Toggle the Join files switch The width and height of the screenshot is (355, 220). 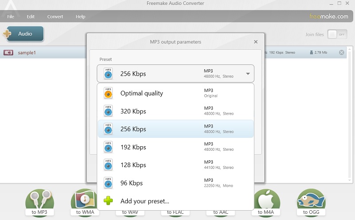337,34
